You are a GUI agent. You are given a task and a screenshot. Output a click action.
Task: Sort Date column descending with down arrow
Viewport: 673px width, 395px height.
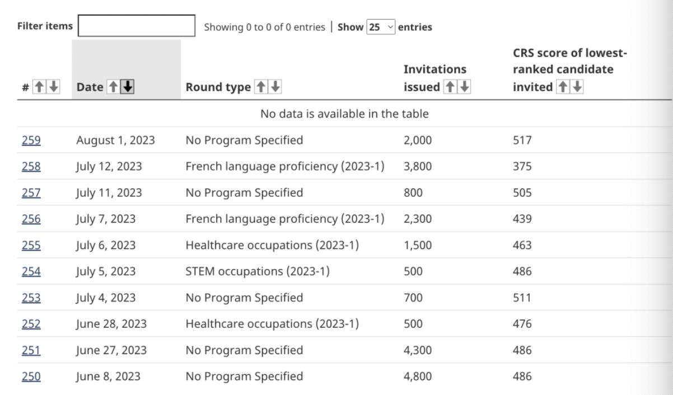coord(127,88)
